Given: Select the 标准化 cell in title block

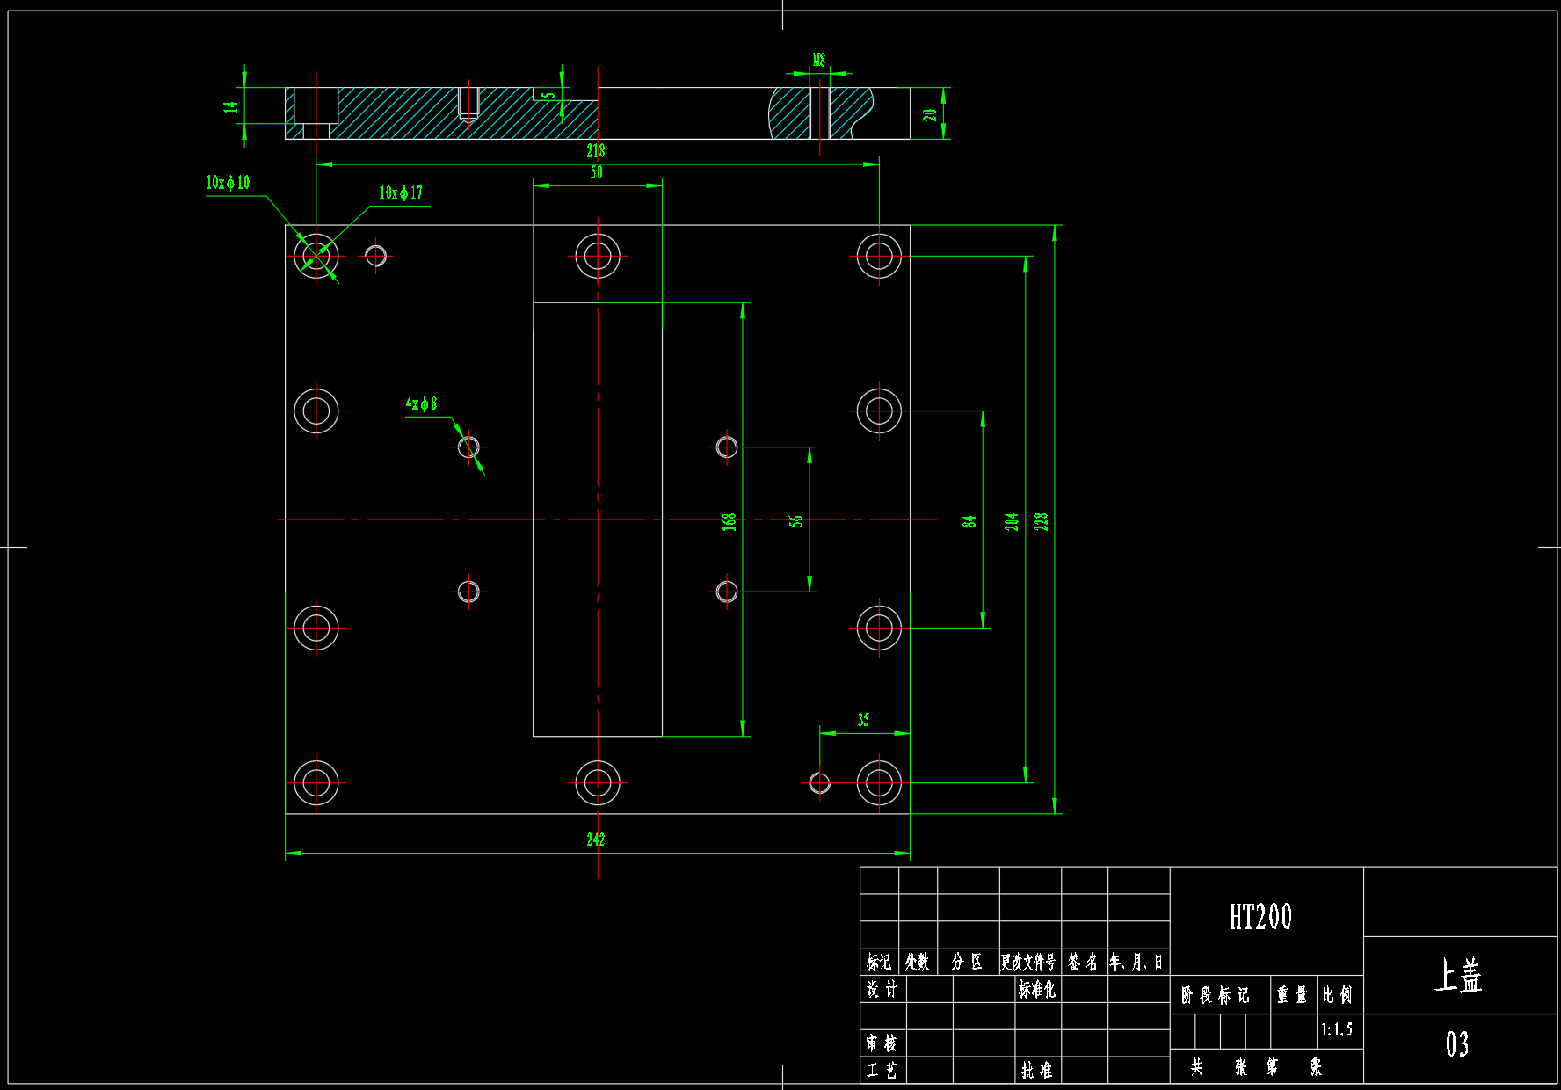Looking at the screenshot, I should [x=1037, y=990].
